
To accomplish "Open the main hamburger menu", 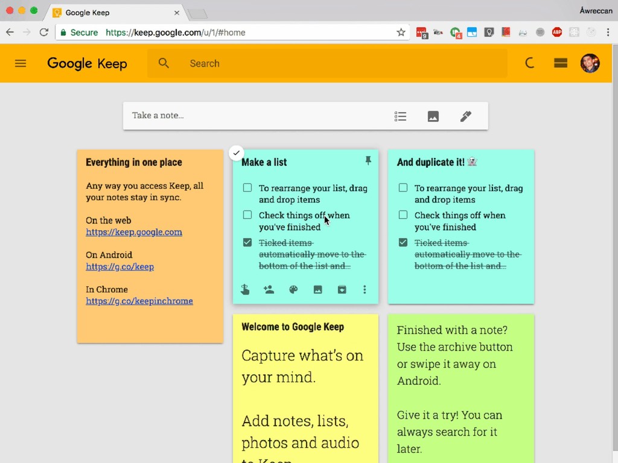I will click(x=21, y=63).
